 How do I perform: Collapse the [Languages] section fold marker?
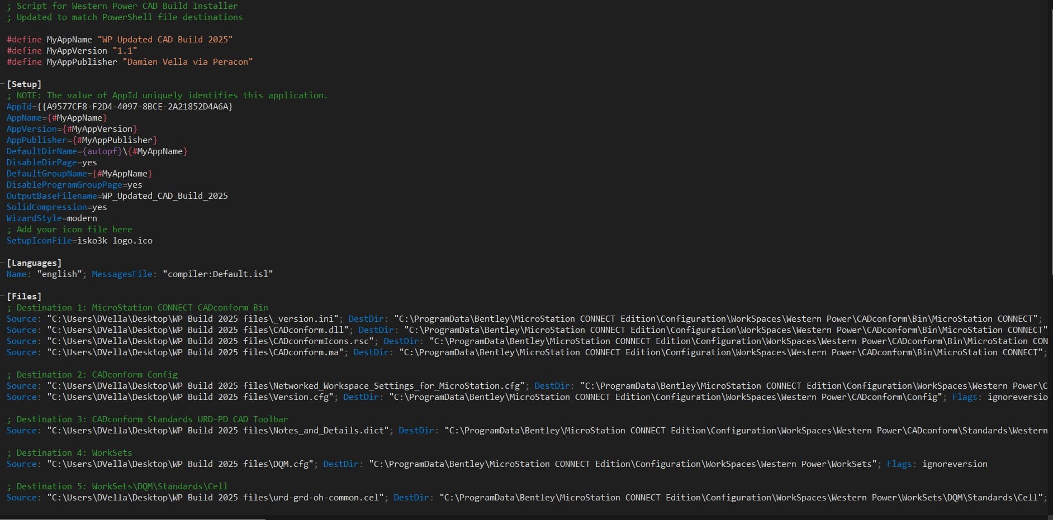[2, 263]
